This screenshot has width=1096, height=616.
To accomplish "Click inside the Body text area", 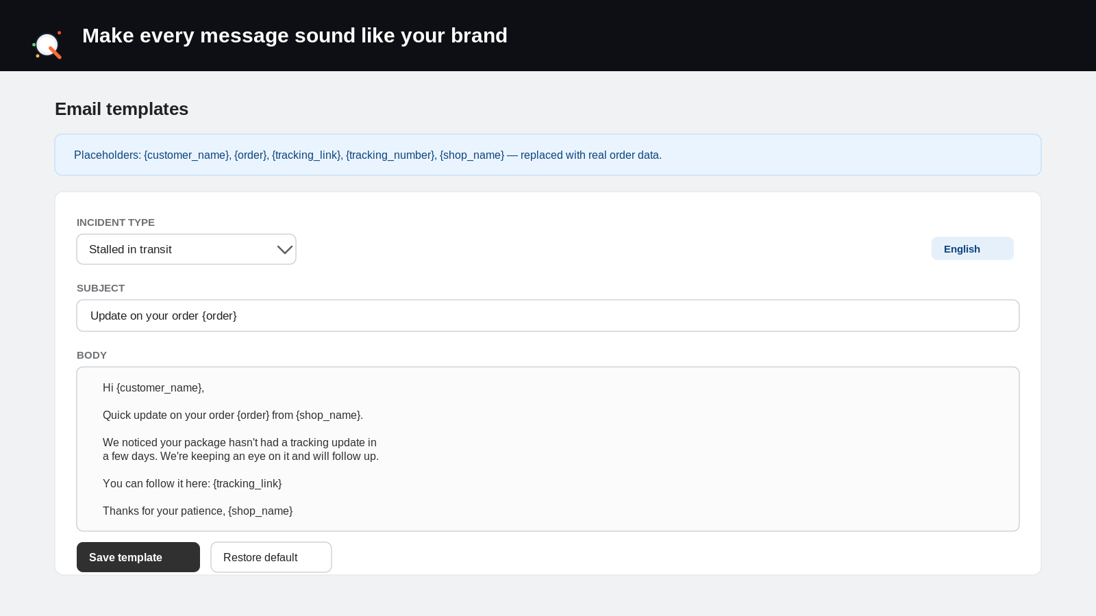I will tap(548, 449).
